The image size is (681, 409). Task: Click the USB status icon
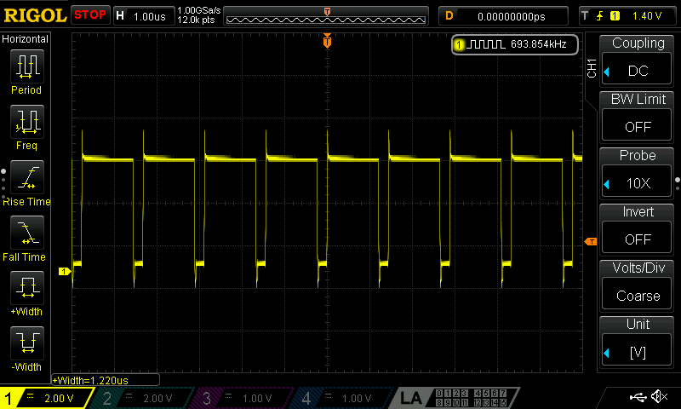[638, 397]
